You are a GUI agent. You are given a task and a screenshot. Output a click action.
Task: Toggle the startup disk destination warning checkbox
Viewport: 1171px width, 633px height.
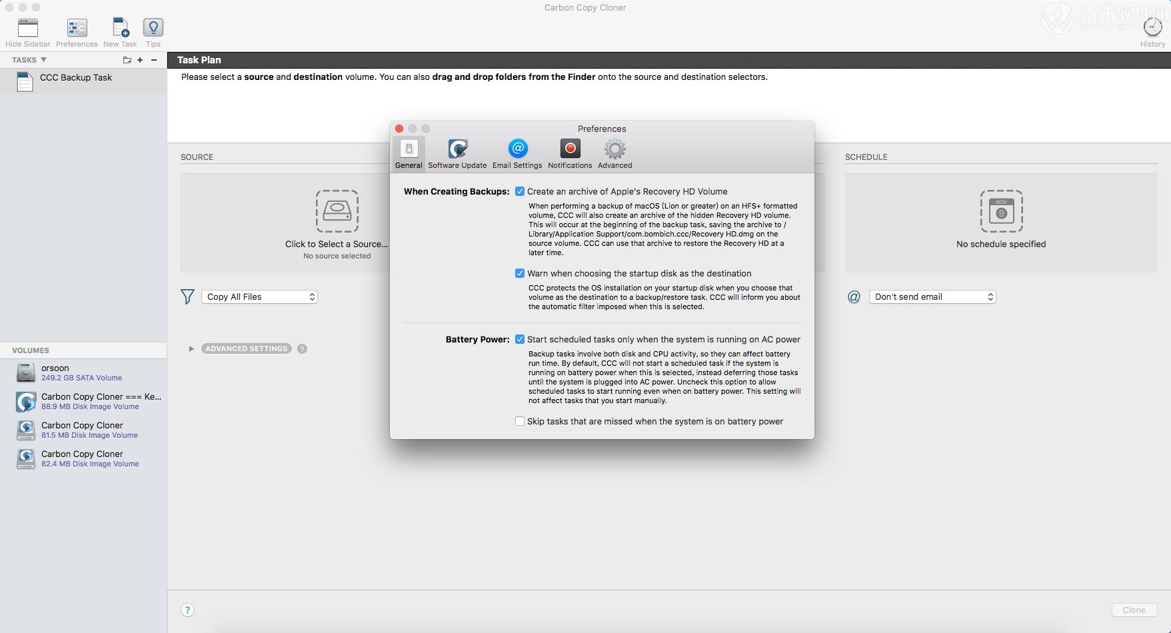[x=520, y=274]
